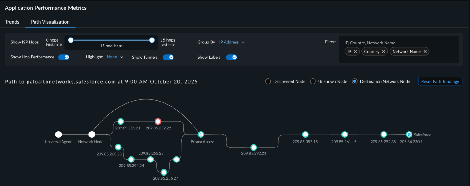The image size is (470, 186).
Task: Click the Network Node circle
Action: click(92, 134)
